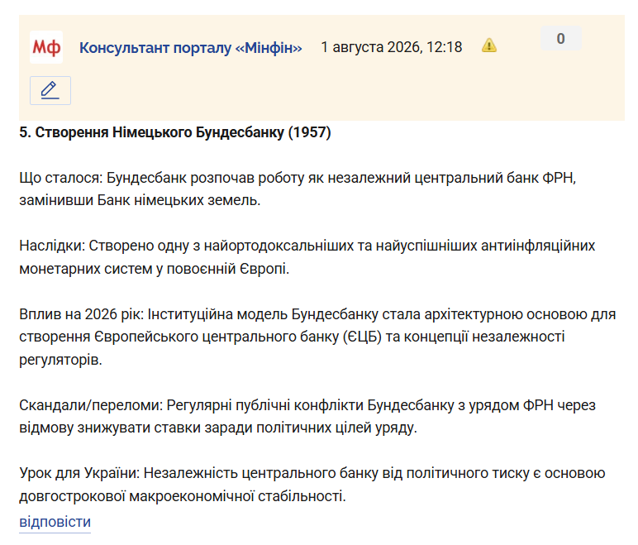This screenshot has width=638, height=545.
Task: Open the «Консультант порталу «Мінфін»» profile link
Action: coord(190,48)
